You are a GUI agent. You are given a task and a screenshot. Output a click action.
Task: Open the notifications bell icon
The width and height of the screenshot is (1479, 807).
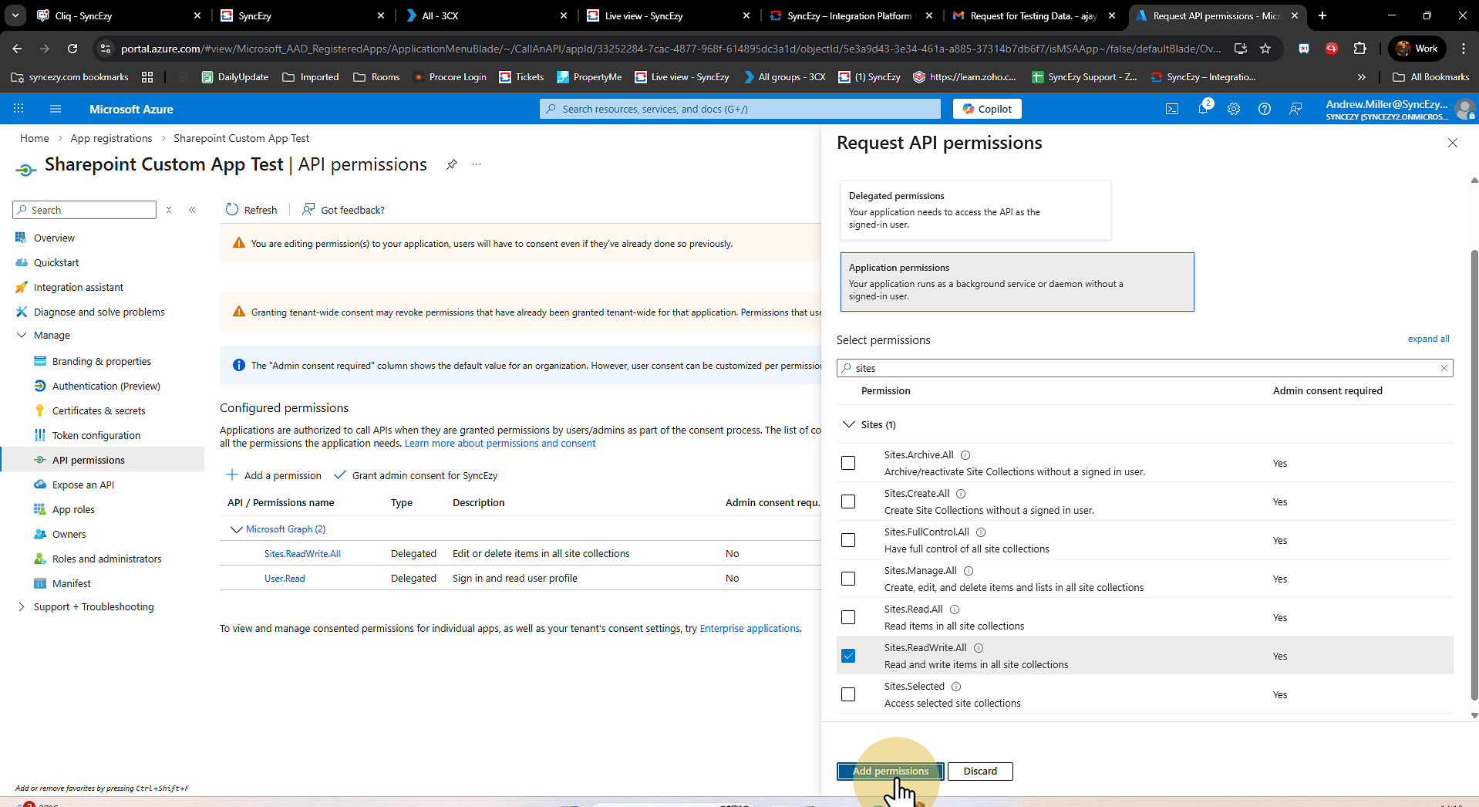pyautogui.click(x=1203, y=109)
